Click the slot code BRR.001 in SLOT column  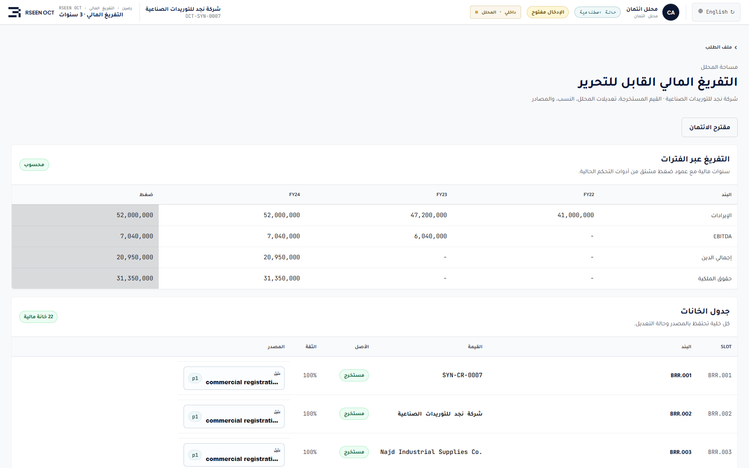coord(720,375)
